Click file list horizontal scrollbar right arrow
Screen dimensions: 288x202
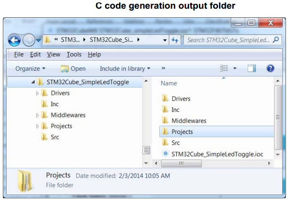pyautogui.click(x=269, y=163)
